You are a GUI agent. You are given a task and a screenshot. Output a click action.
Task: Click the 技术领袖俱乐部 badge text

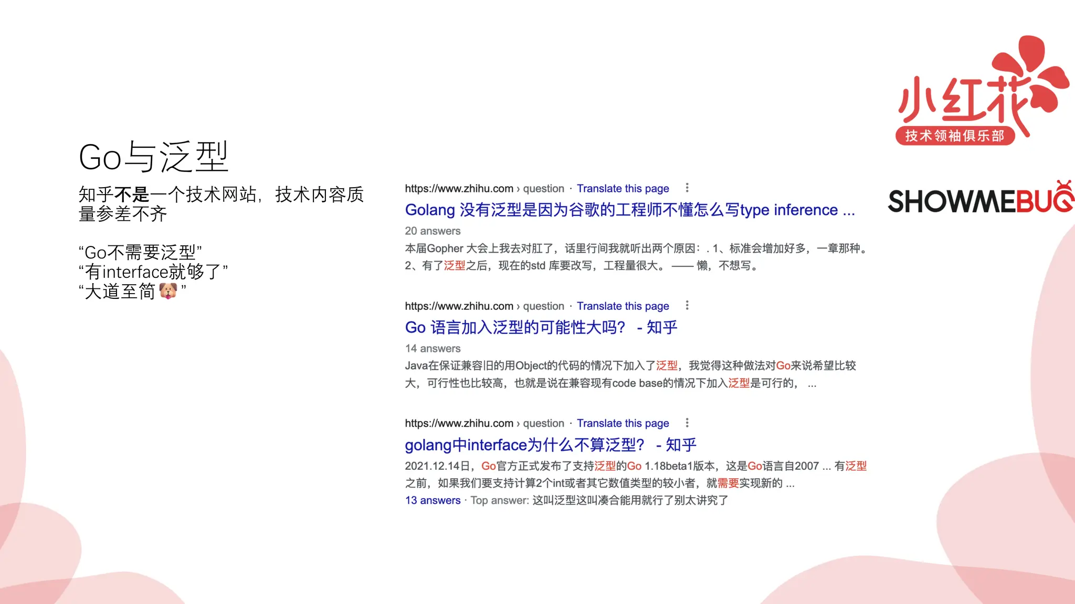pos(955,136)
